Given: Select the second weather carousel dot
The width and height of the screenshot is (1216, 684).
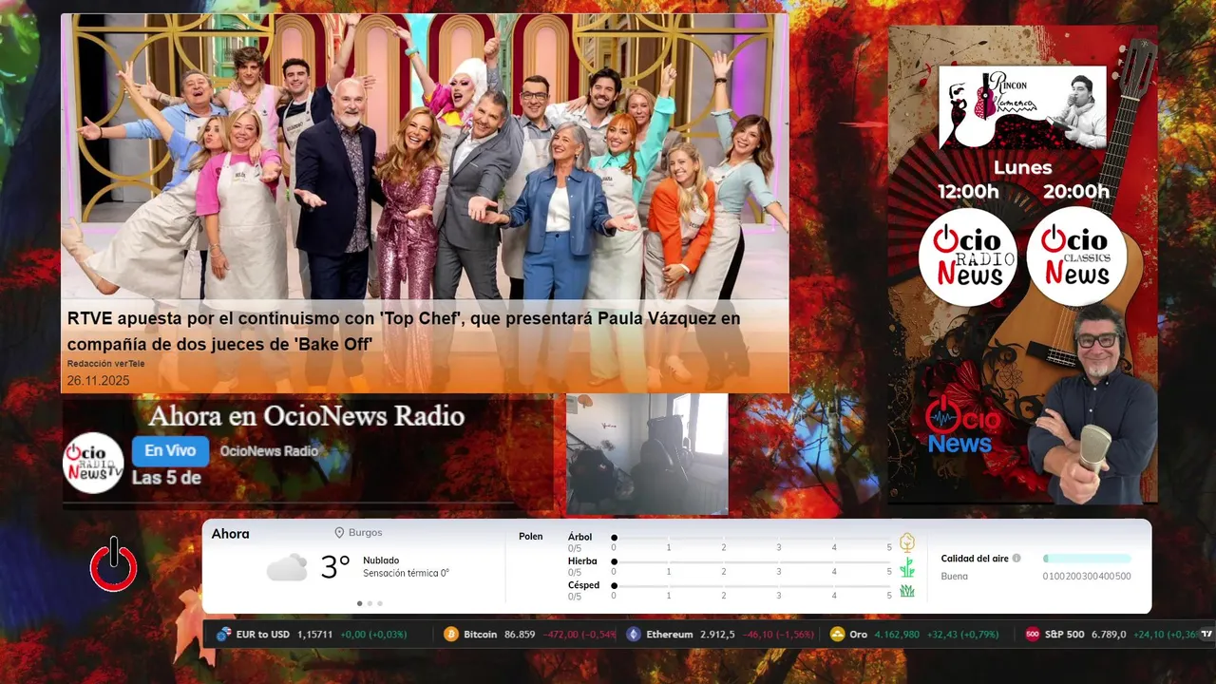Looking at the screenshot, I should (x=370, y=603).
